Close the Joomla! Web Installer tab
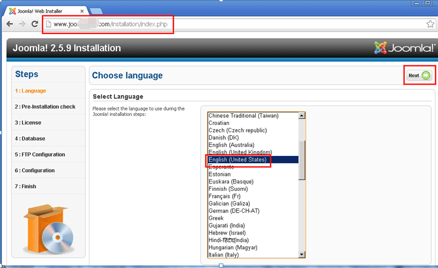438x268 pixels. [x=82, y=11]
